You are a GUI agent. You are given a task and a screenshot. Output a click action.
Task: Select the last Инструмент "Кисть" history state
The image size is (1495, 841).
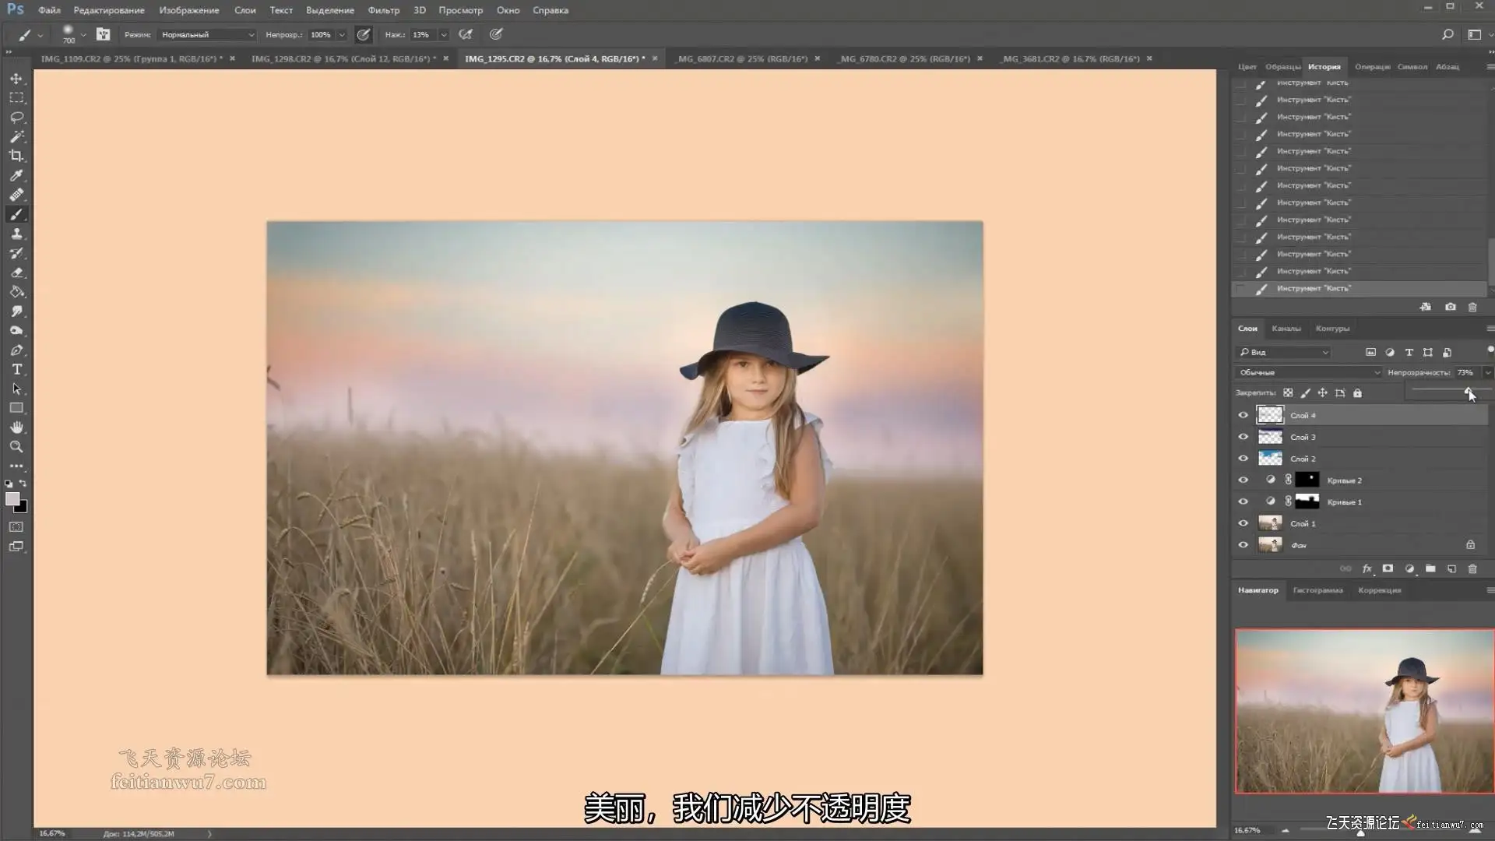coord(1359,289)
